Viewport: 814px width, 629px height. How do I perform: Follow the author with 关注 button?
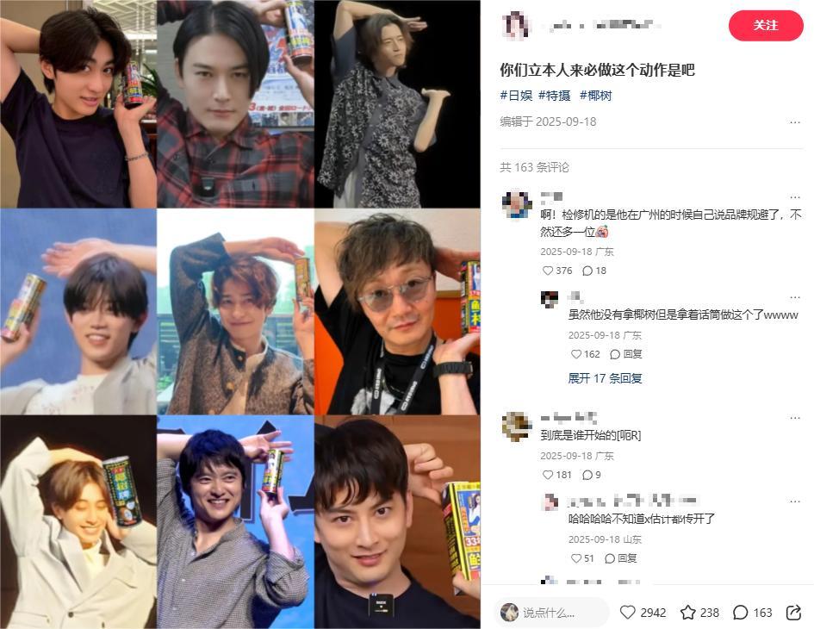(x=766, y=26)
